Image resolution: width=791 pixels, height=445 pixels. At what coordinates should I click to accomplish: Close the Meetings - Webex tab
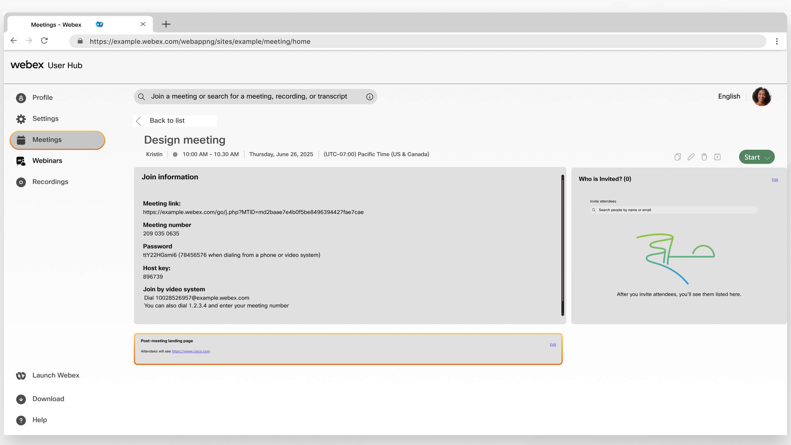143,24
